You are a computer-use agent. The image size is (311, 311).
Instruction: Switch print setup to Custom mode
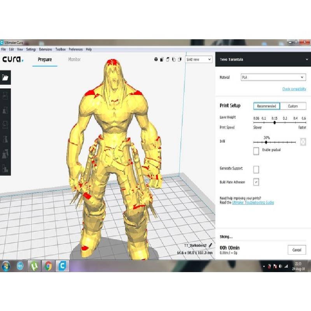pos(293,106)
